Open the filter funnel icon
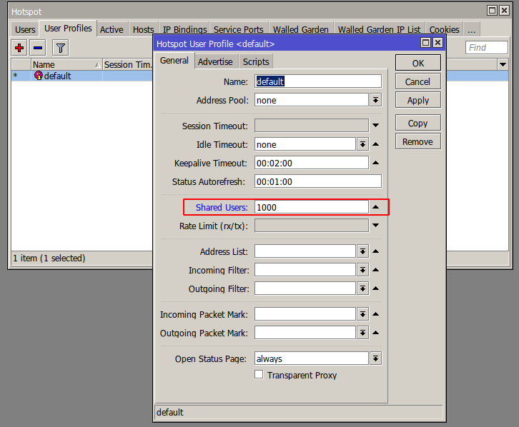 pos(61,48)
